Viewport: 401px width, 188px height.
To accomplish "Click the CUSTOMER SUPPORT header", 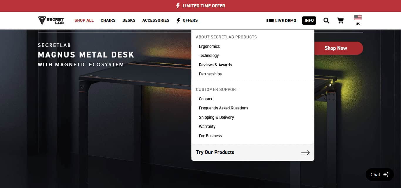I will 217,89.
